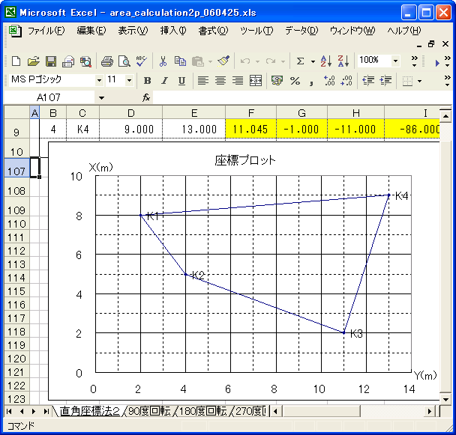Open the 表示(V) menu

(133, 31)
